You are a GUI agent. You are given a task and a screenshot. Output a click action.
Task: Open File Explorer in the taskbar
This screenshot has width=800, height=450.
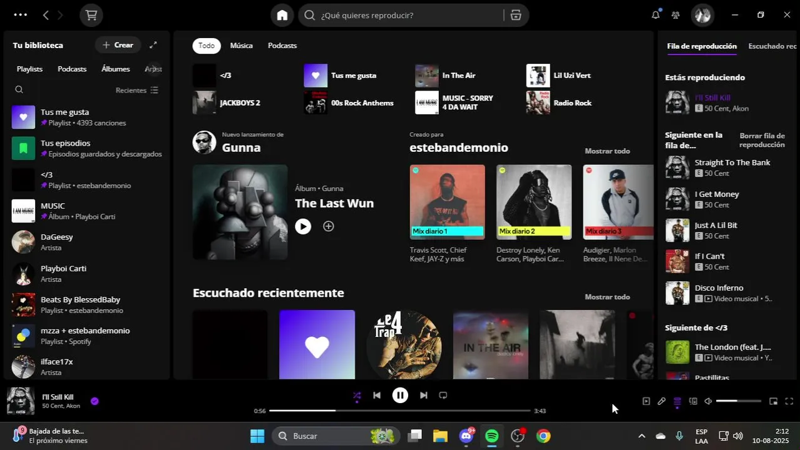point(440,436)
